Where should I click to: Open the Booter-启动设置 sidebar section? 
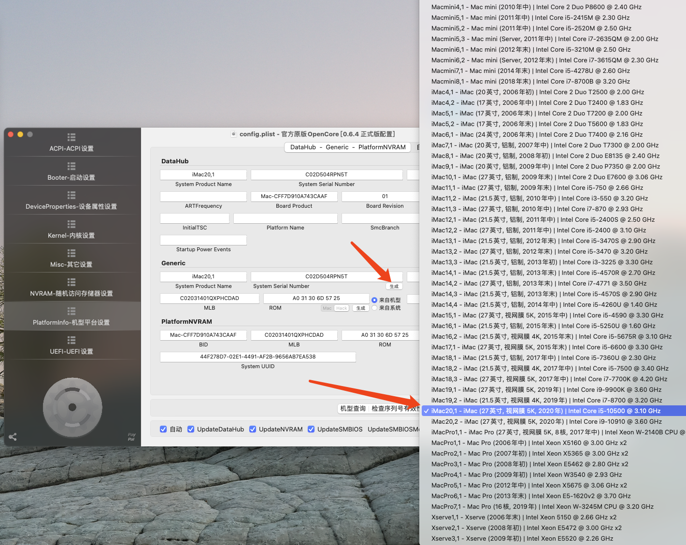pos(71,172)
